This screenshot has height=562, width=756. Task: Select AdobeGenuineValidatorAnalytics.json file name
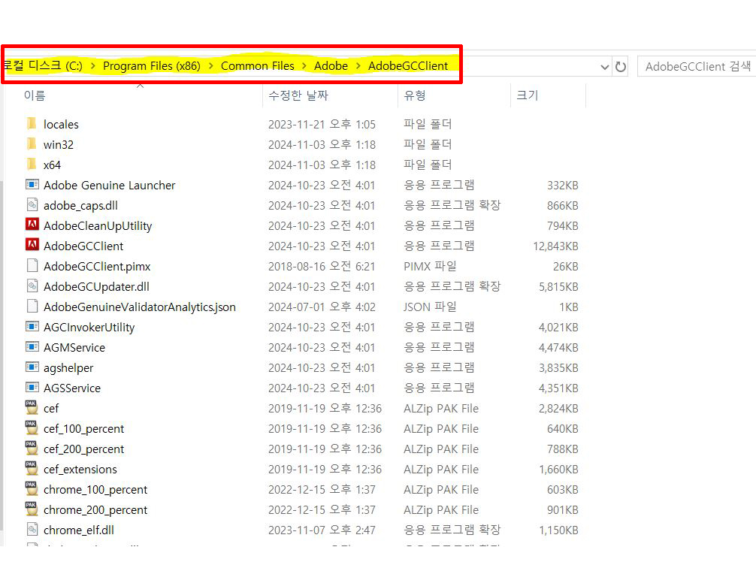click(x=139, y=307)
